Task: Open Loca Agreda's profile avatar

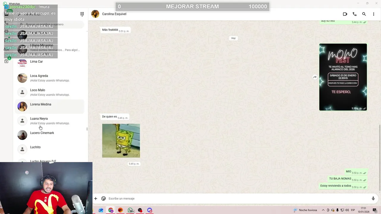Action: (x=22, y=78)
